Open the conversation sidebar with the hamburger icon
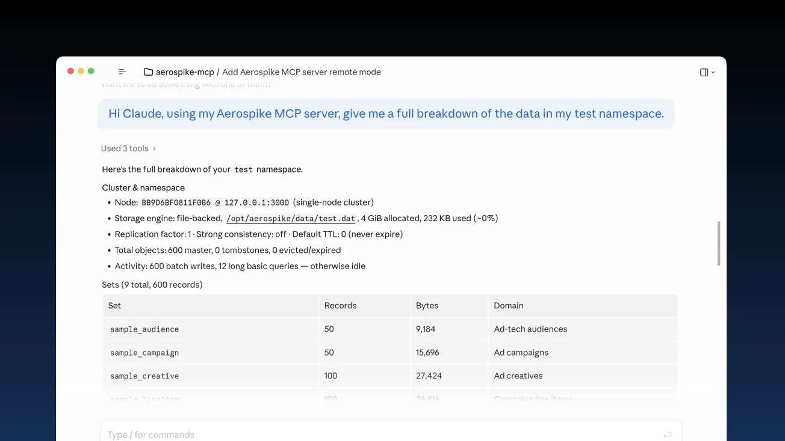 coord(122,71)
